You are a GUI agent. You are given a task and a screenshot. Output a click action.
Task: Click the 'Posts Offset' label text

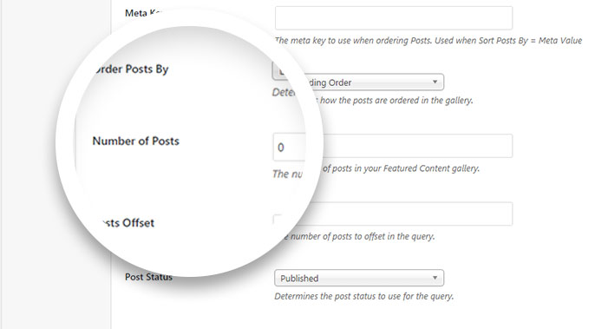[127, 222]
